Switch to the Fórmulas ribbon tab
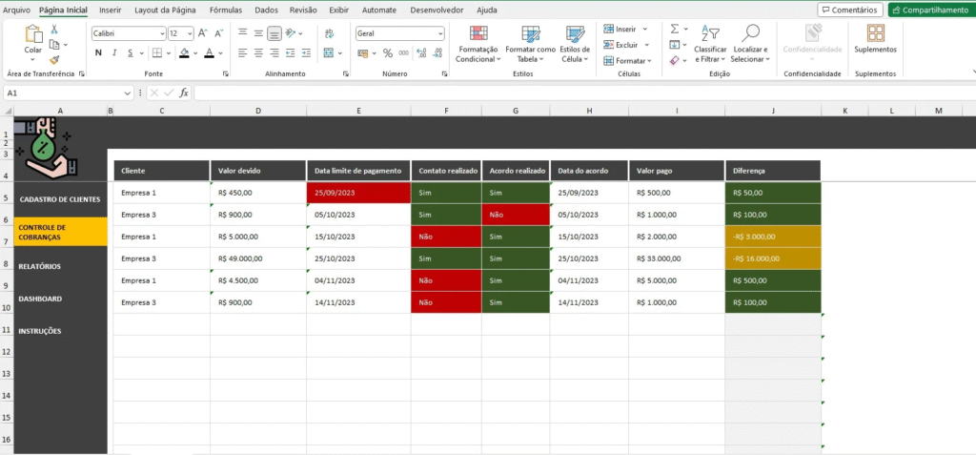 (x=225, y=10)
